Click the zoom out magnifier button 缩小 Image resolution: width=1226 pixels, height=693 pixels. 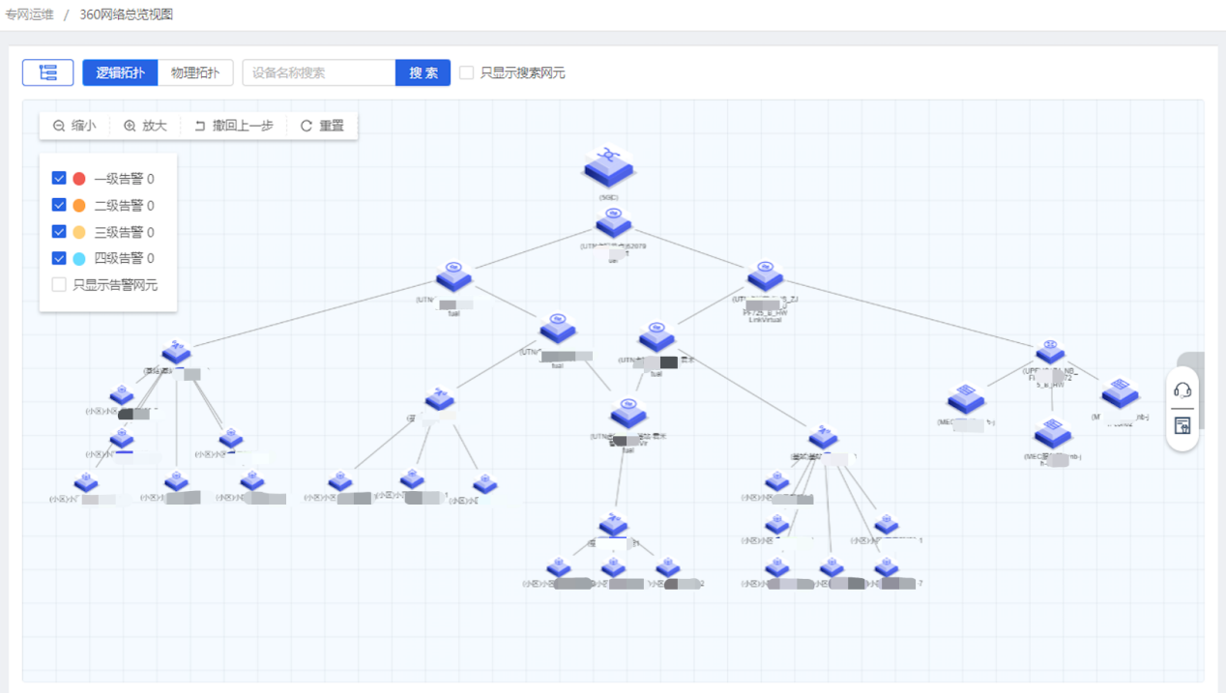click(x=74, y=126)
